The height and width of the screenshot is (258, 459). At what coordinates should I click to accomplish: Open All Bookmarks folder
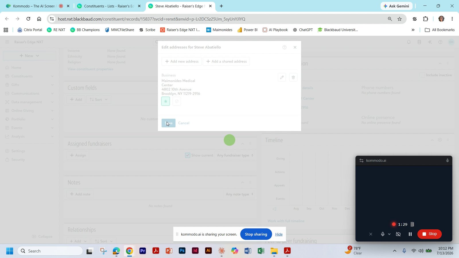pos(440,30)
